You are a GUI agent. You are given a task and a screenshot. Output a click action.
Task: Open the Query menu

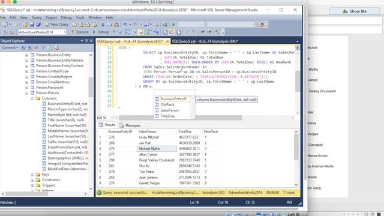click(x=36, y=17)
